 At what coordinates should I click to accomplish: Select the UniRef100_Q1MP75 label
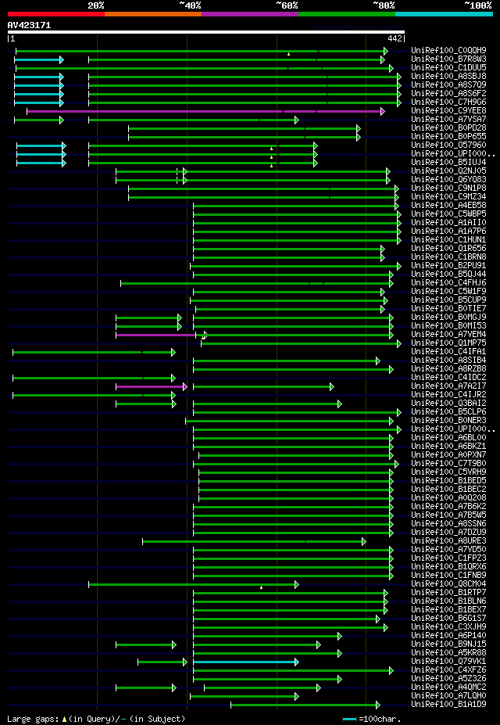click(448, 344)
